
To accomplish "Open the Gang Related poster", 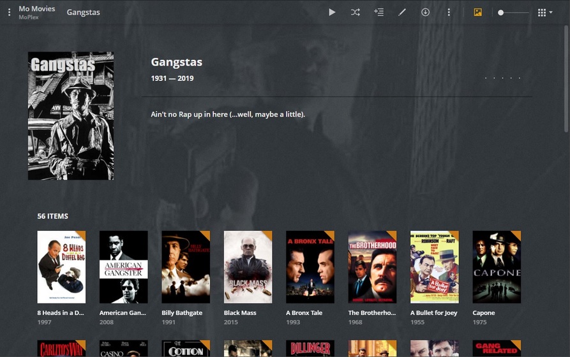I will pyautogui.click(x=497, y=348).
